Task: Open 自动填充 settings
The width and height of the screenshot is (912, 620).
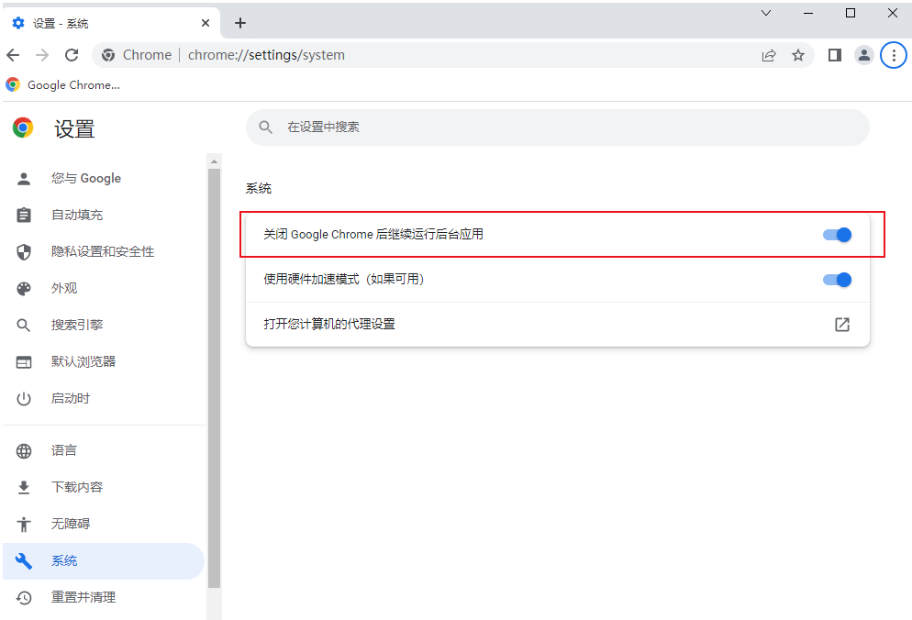Action: click(x=104, y=216)
